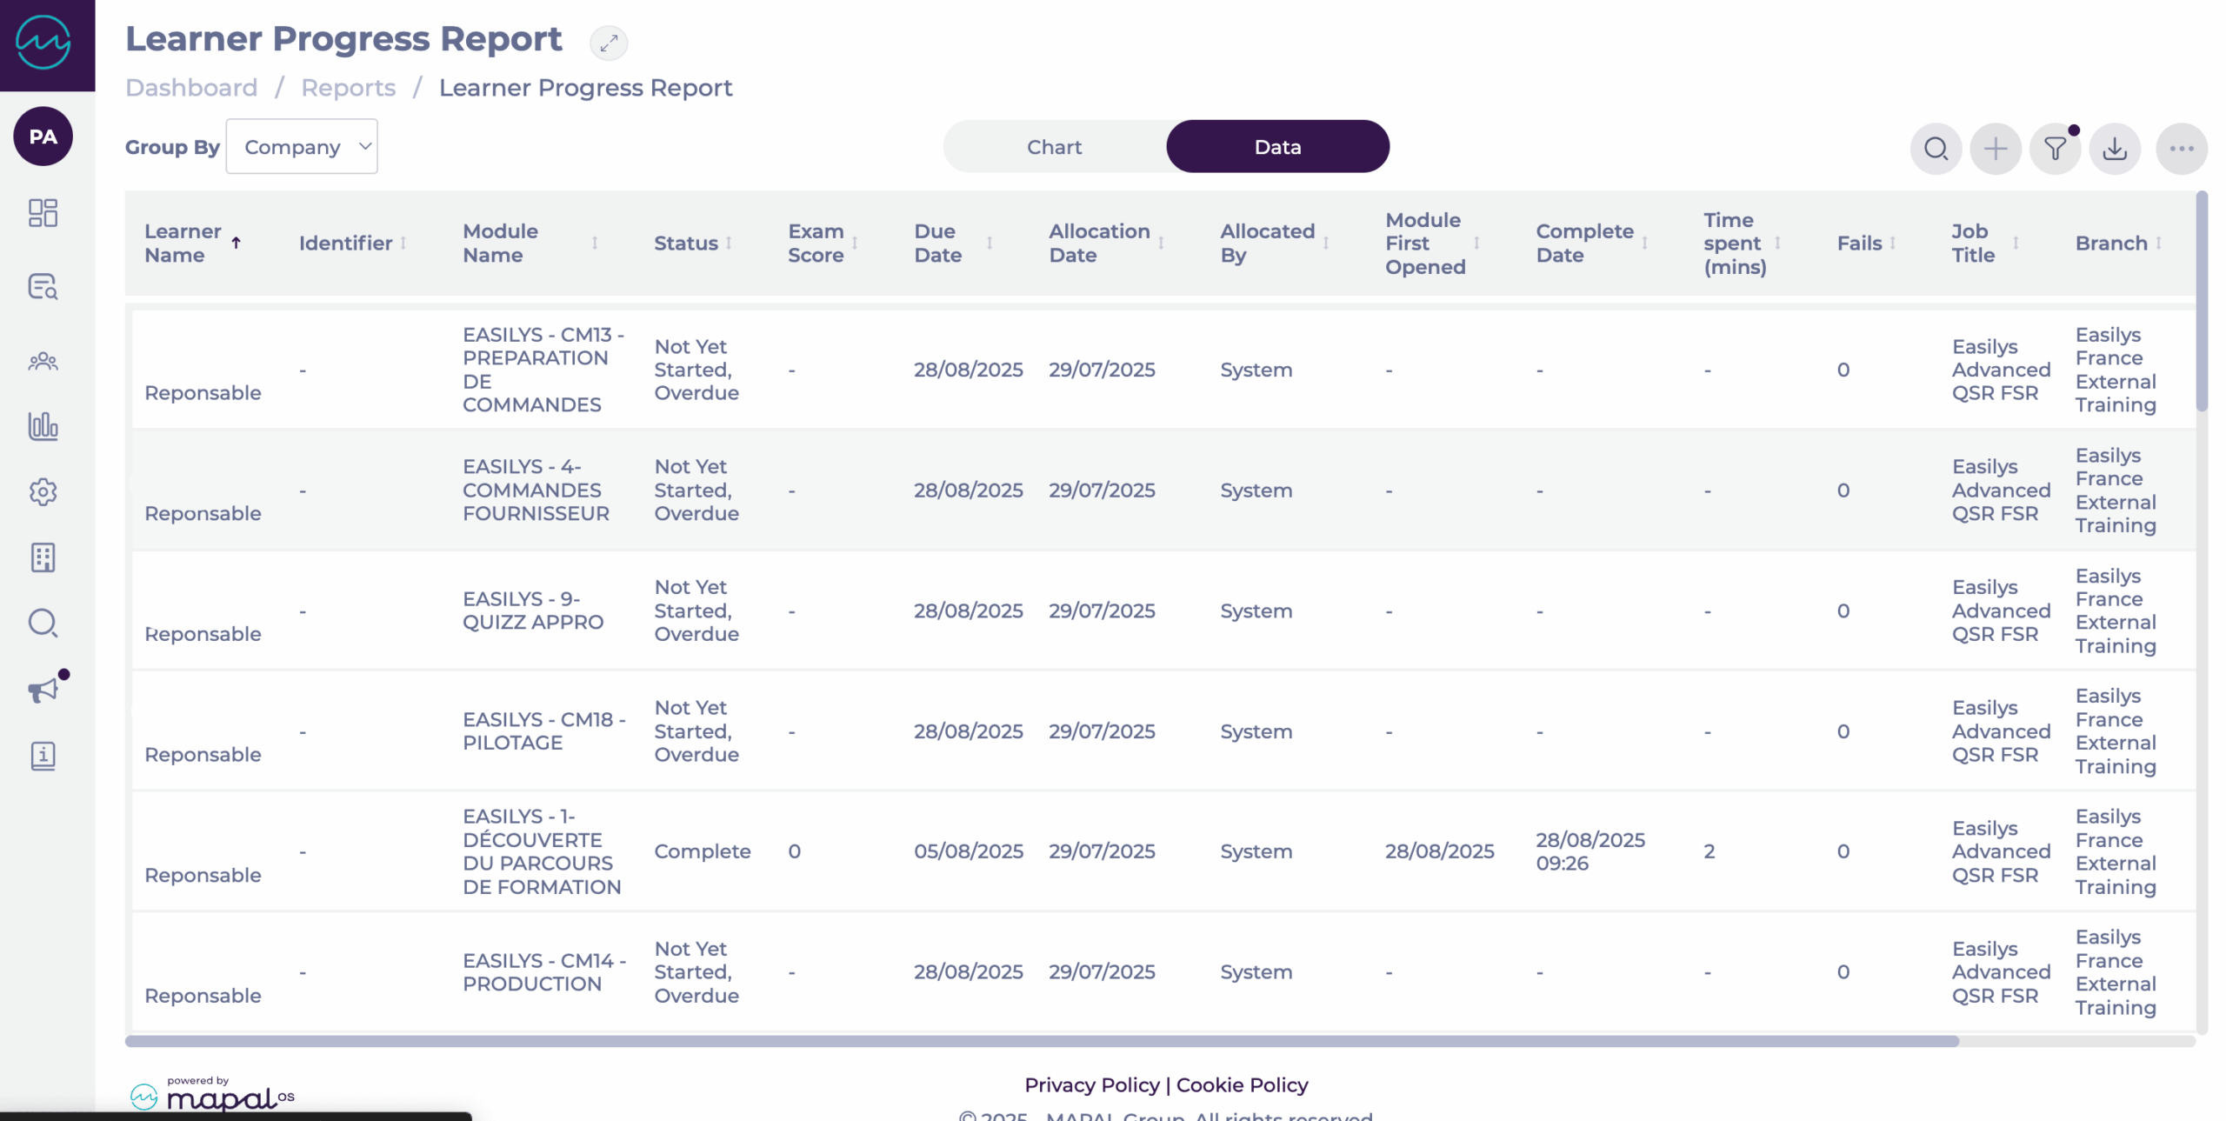Screen dimensions: 2226x1121
Task: Click the plus add icon
Action: point(1995,149)
